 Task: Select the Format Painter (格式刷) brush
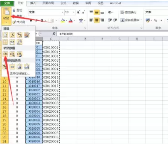[x=19, y=22]
